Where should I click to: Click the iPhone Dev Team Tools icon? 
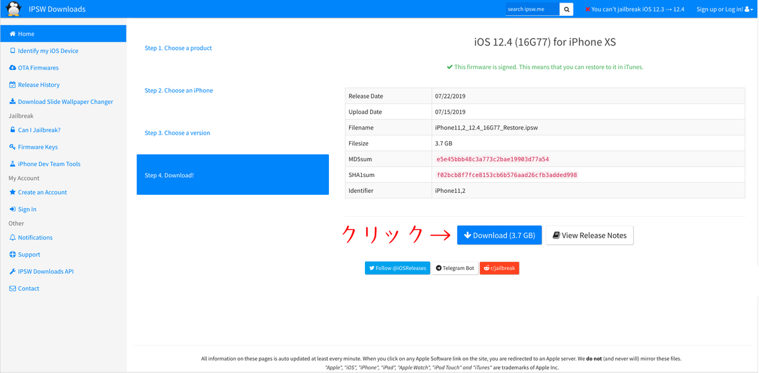point(13,164)
